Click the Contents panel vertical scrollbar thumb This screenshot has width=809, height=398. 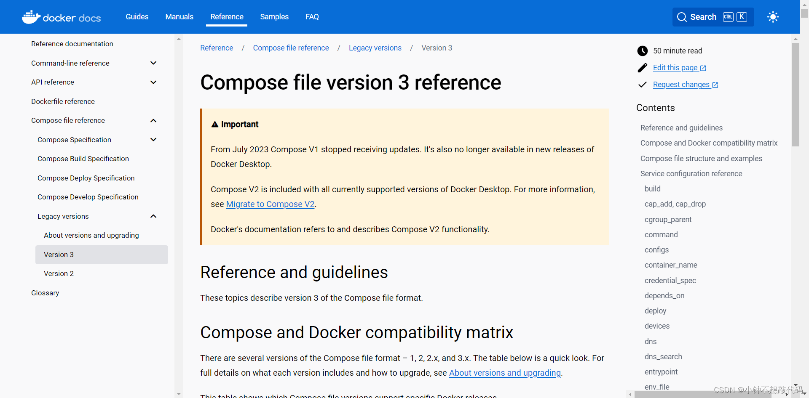(x=796, y=95)
